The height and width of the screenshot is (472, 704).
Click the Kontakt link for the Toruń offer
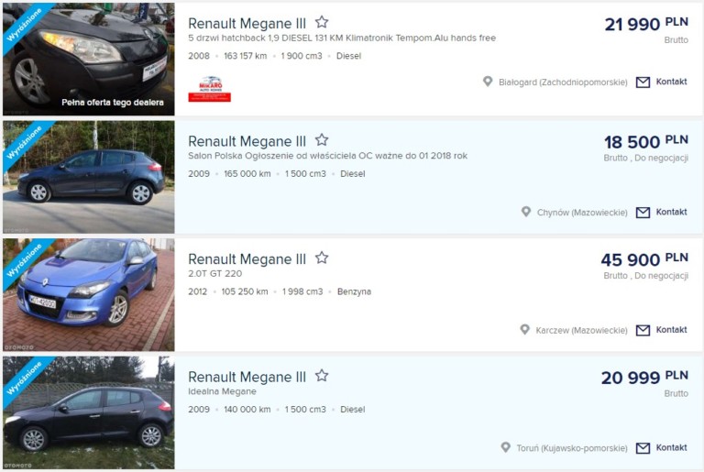[671, 447]
